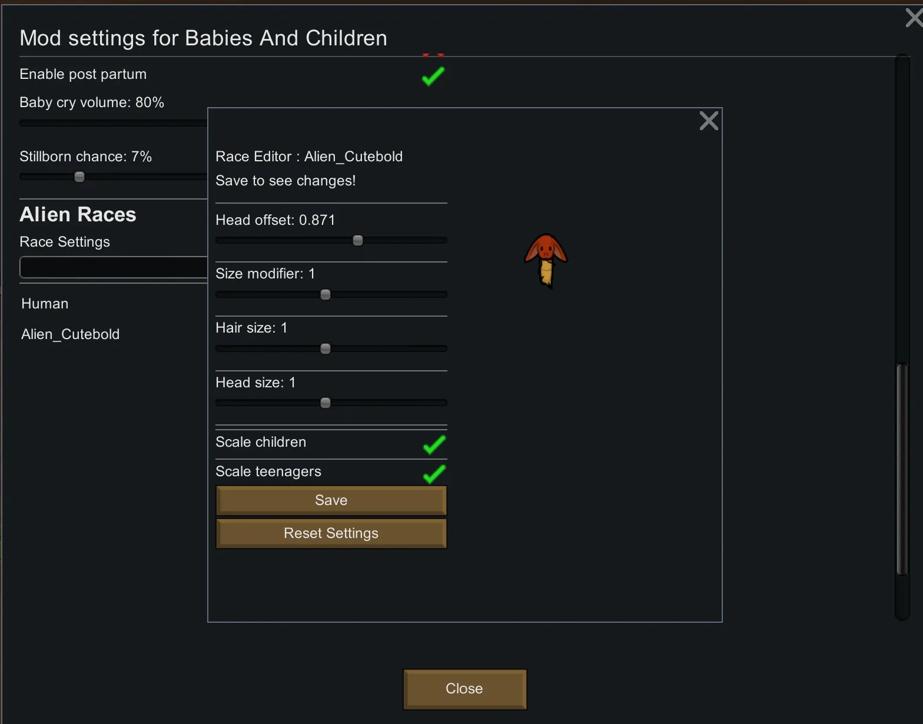This screenshot has width=923, height=724.
Task: Click the Cutebold pawn preview image
Action: tap(546, 260)
